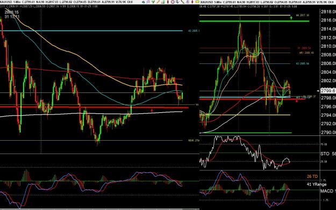Click the 2814 price axis label
The width and height of the screenshot is (336, 210).
[x=328, y=29]
